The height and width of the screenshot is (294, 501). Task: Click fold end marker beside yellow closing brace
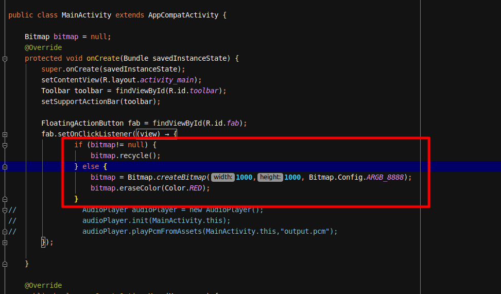click(5, 199)
